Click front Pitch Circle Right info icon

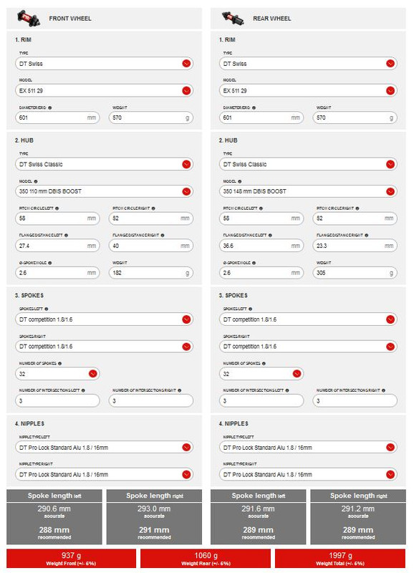point(153,208)
